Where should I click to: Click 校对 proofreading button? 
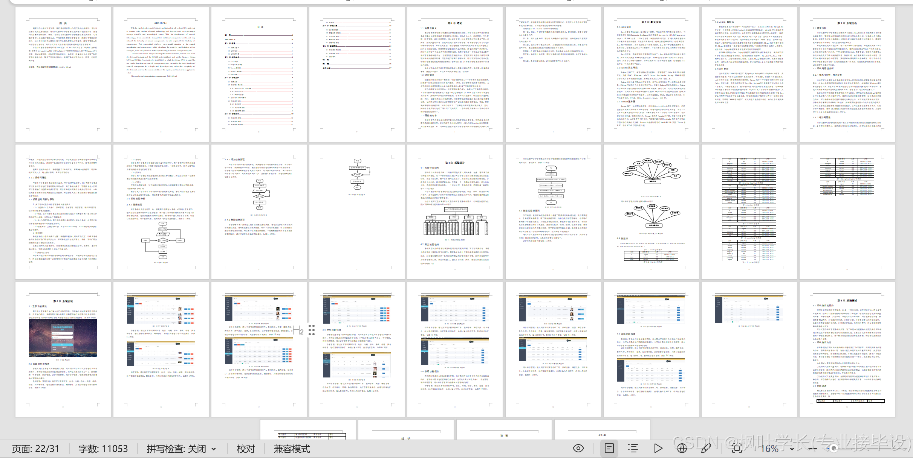pyautogui.click(x=246, y=449)
